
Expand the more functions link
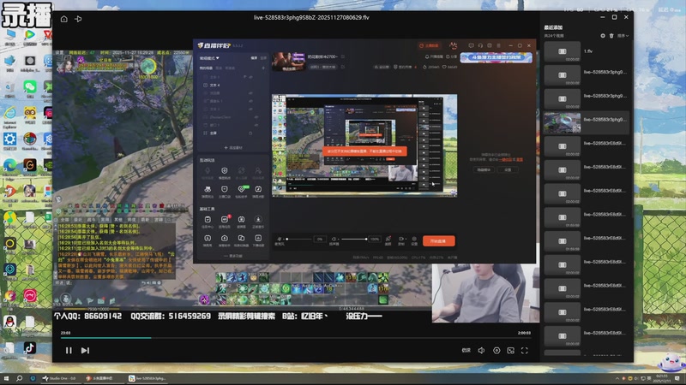(x=233, y=256)
